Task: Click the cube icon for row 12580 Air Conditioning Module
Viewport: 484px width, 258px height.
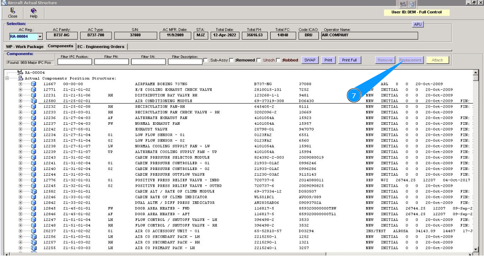Action: 34,101
